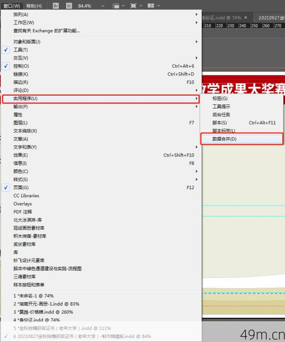Screen dimensions: 285x342
Task: Choose 数据合并(D) in the submenu
Action: (x=242, y=139)
